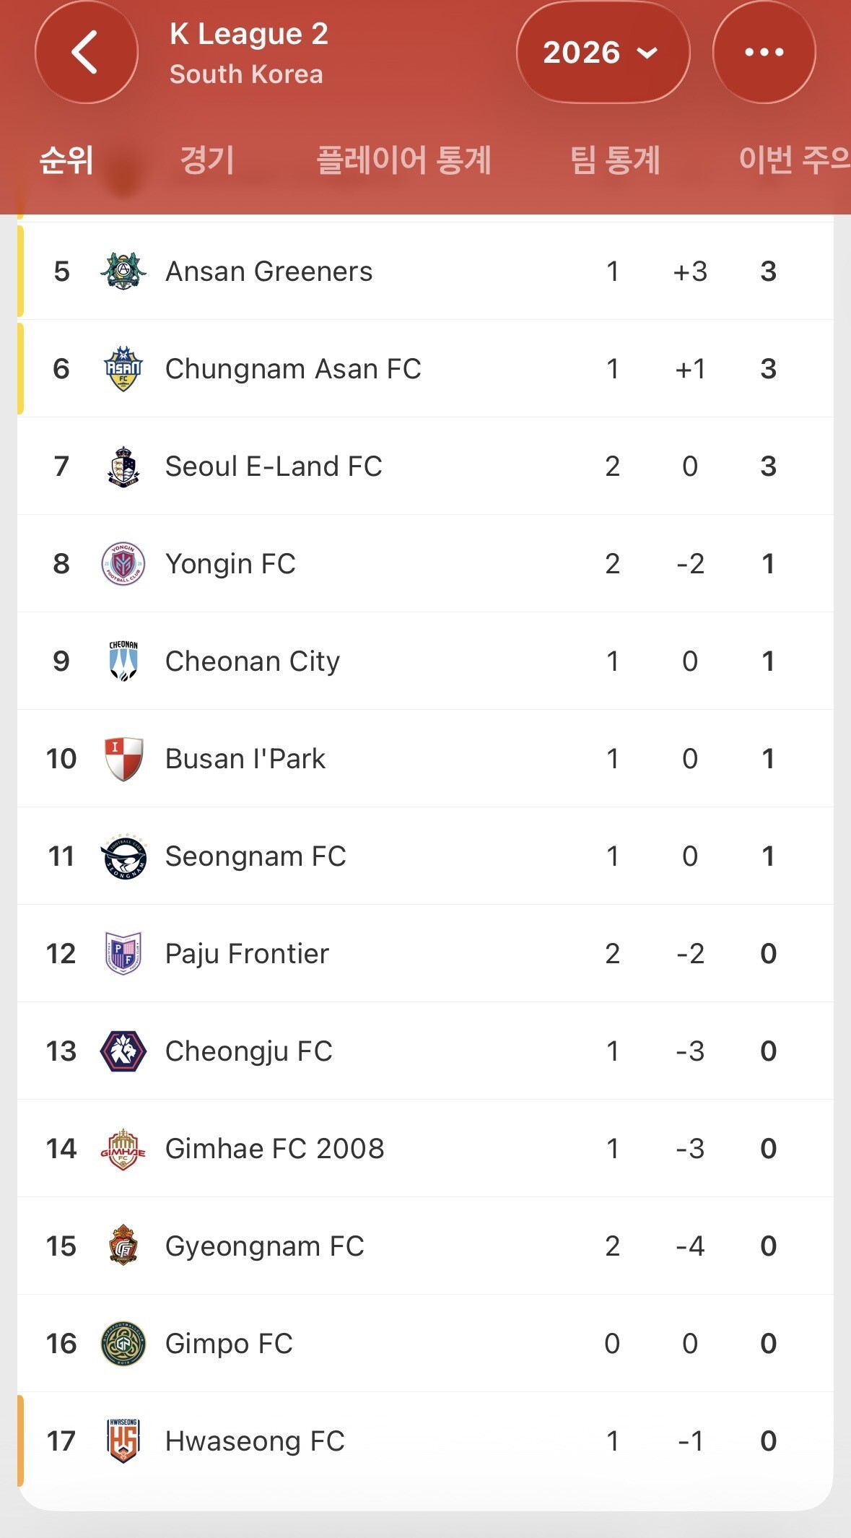Open the 2026 season dropdown

[x=602, y=52]
